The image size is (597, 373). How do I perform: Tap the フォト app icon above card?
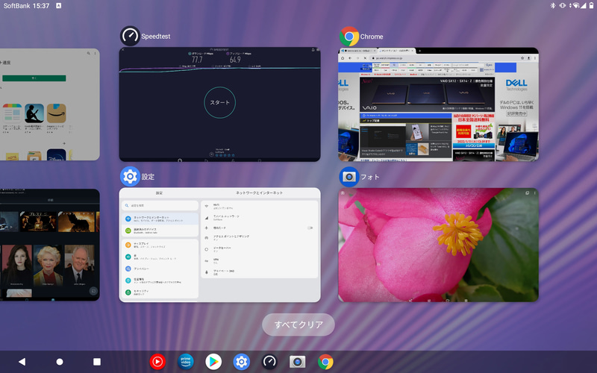(x=348, y=177)
